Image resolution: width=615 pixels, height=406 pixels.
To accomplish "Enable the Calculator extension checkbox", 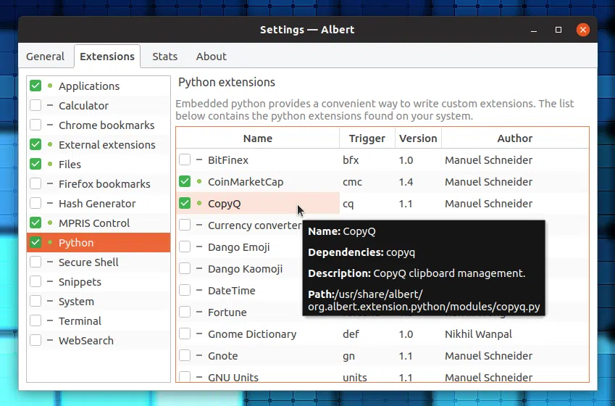I will [35, 105].
